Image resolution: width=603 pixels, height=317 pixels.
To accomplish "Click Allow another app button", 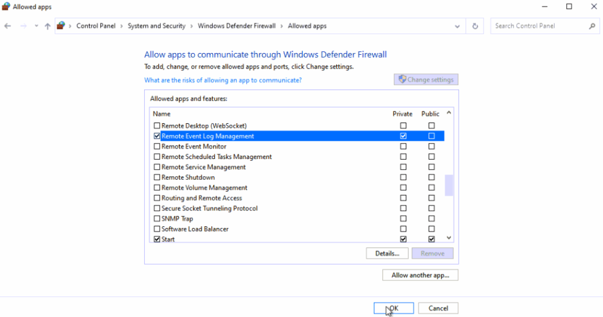I will coord(420,275).
